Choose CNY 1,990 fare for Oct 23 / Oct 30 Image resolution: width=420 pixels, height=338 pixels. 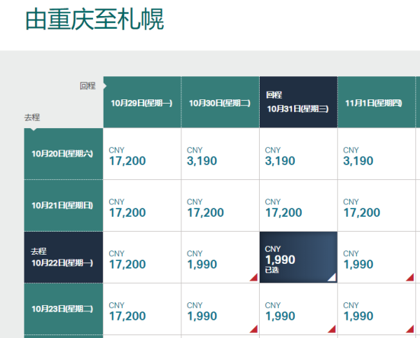(x=220, y=309)
